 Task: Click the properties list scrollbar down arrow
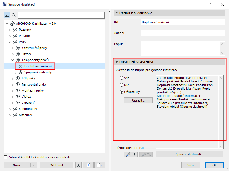click(x=221, y=146)
